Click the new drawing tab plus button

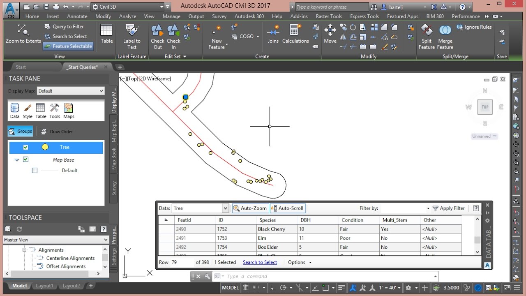point(120,67)
